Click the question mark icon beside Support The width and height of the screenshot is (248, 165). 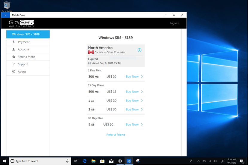pos(14,64)
